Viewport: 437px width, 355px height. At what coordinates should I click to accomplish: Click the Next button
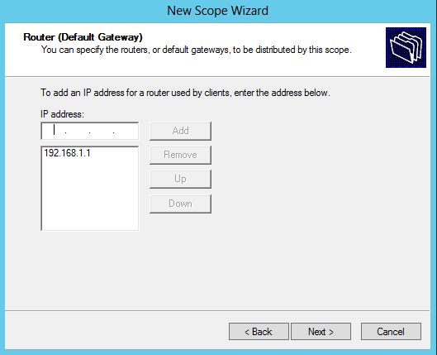321,332
